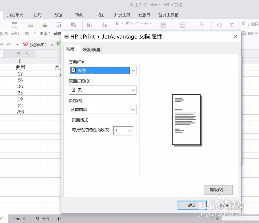Click the page preview thumbnail
This screenshot has width=259, height=223.
click(x=187, y=120)
